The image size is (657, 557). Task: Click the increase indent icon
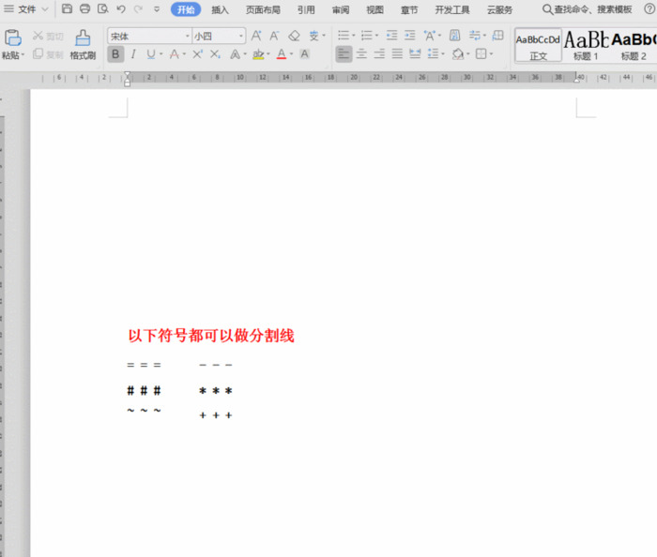[x=410, y=36]
